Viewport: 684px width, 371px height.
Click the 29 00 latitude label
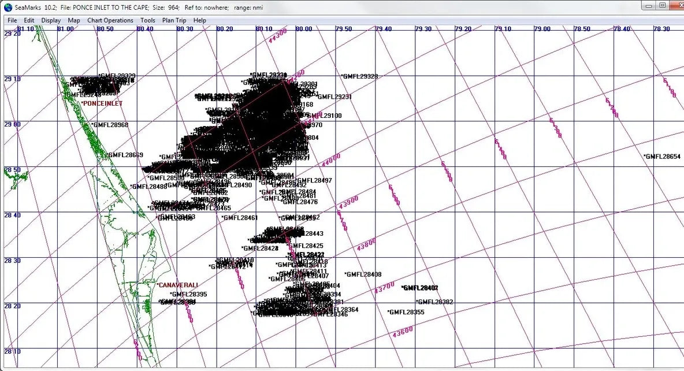point(12,124)
